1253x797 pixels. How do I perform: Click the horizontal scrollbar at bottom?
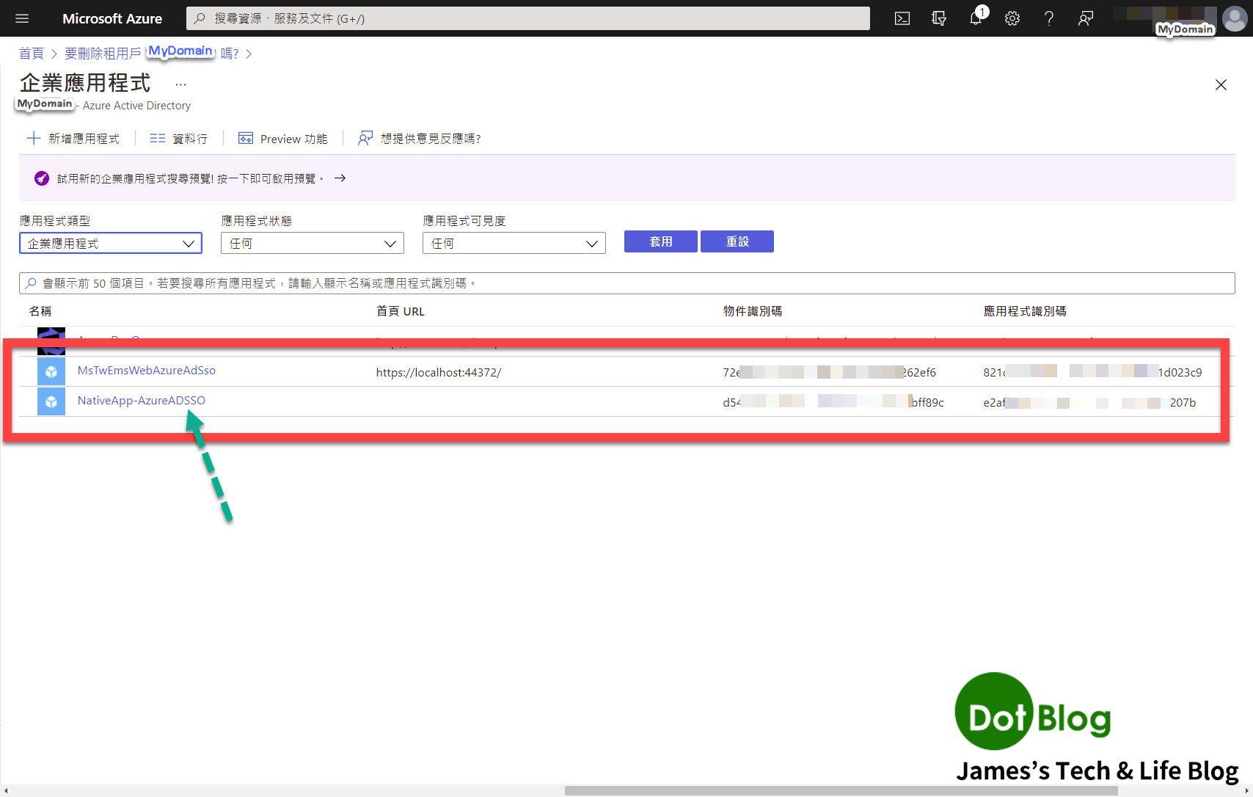[x=841, y=791]
